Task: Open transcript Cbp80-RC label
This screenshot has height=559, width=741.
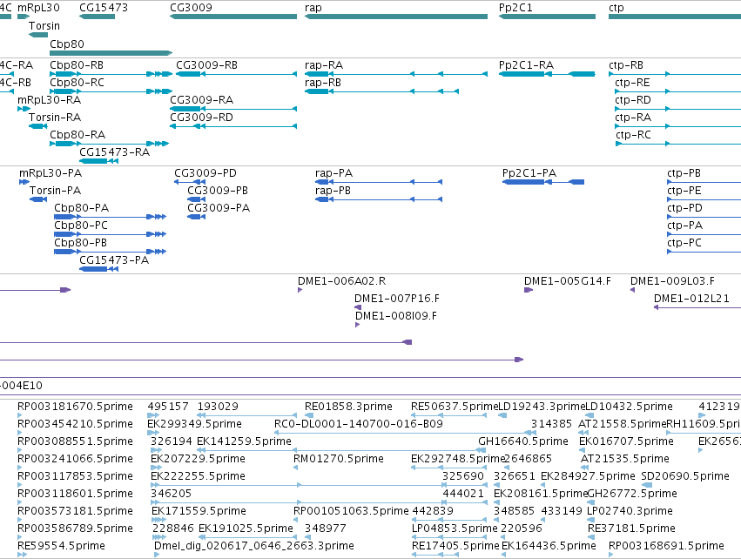Action: tap(77, 82)
